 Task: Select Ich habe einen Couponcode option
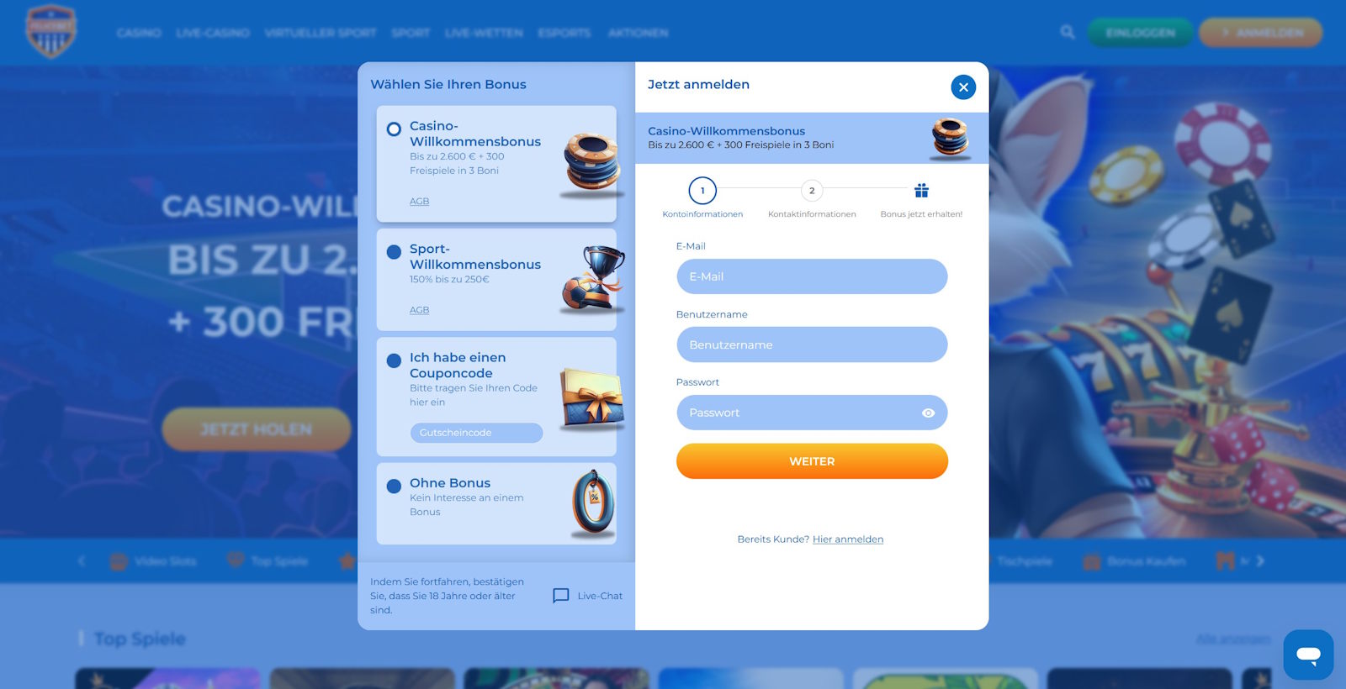point(394,361)
